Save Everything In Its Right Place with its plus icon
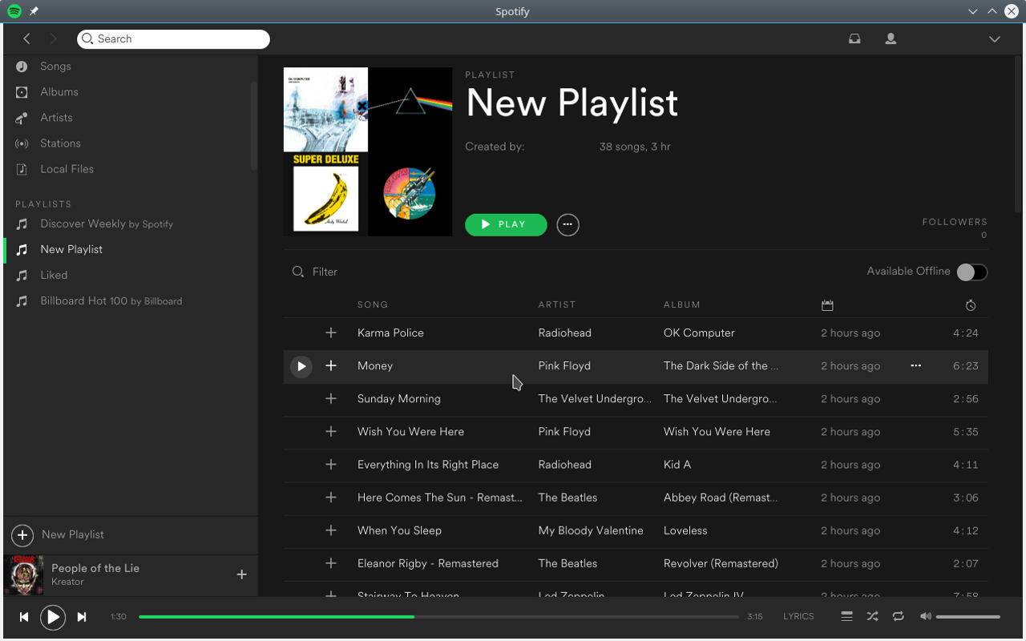 (330, 464)
